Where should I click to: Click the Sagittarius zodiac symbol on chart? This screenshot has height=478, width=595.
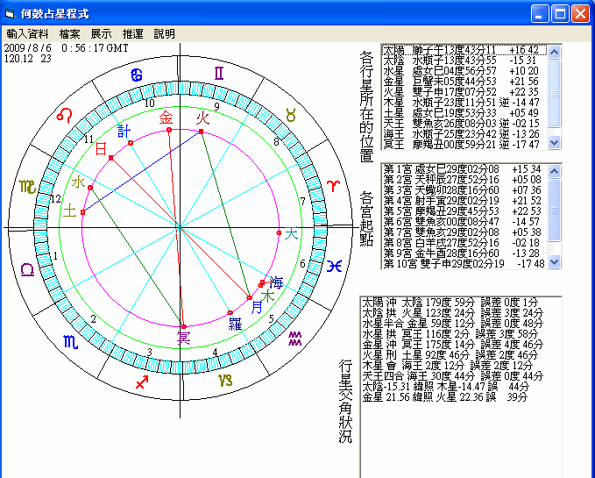click(142, 382)
